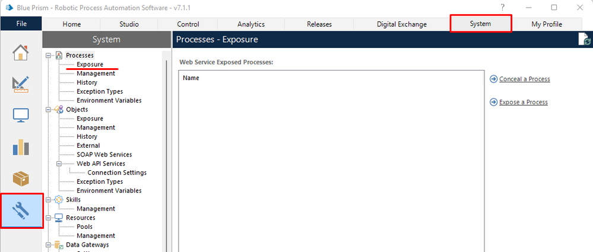The image size is (593, 252).
Task: Select Exposure under Objects
Action: pos(90,119)
